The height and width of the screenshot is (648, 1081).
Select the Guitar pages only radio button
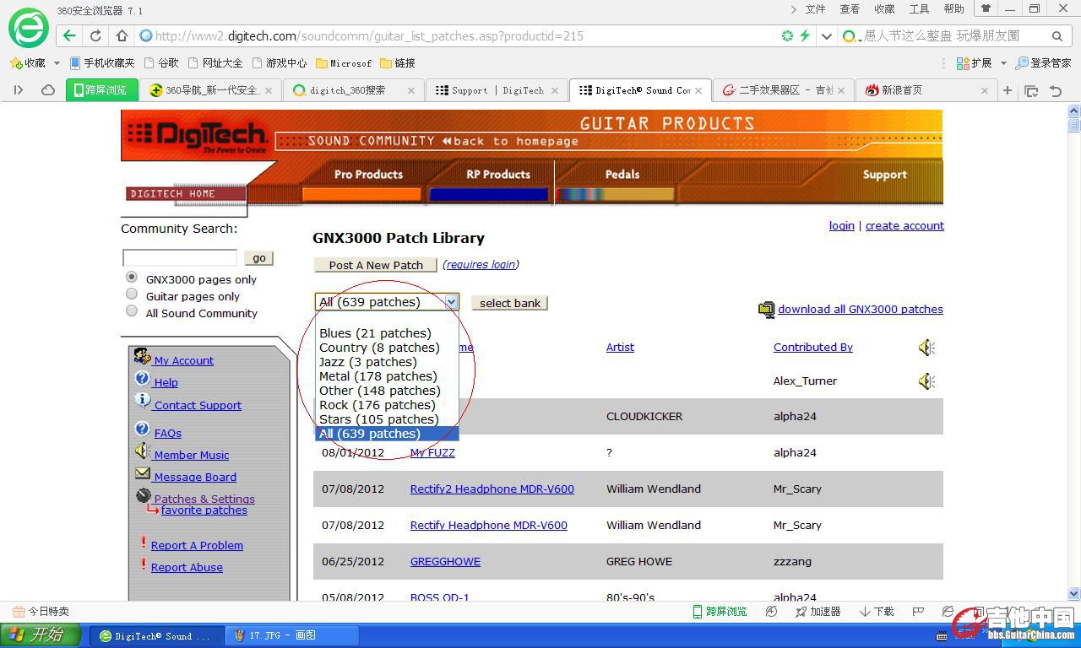point(132,294)
